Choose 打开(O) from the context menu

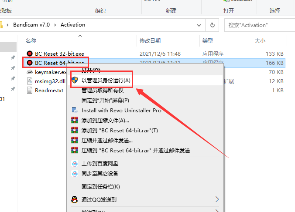point(91,70)
